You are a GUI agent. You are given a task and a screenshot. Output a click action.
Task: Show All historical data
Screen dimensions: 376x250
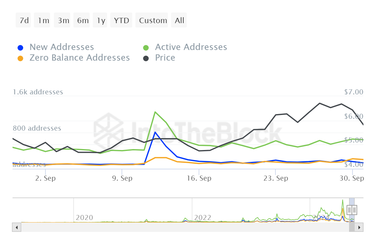click(180, 20)
